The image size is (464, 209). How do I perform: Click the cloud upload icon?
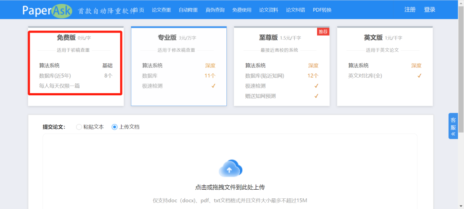pyautogui.click(x=230, y=169)
